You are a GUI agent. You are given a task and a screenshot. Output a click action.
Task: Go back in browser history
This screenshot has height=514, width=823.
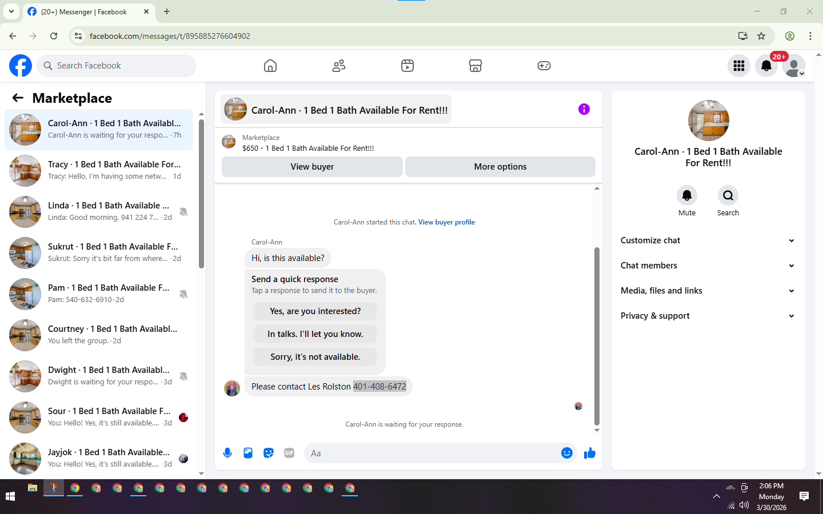click(x=13, y=36)
